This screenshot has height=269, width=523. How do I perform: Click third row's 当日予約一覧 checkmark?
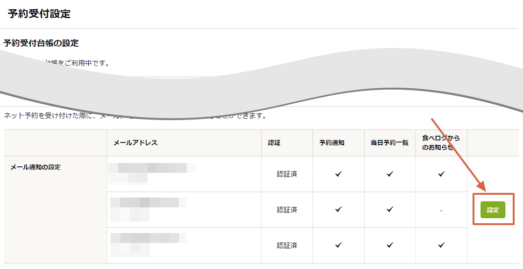(390, 245)
